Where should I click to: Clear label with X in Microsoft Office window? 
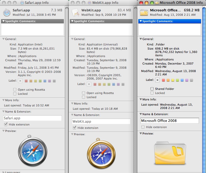coord(157,80)
